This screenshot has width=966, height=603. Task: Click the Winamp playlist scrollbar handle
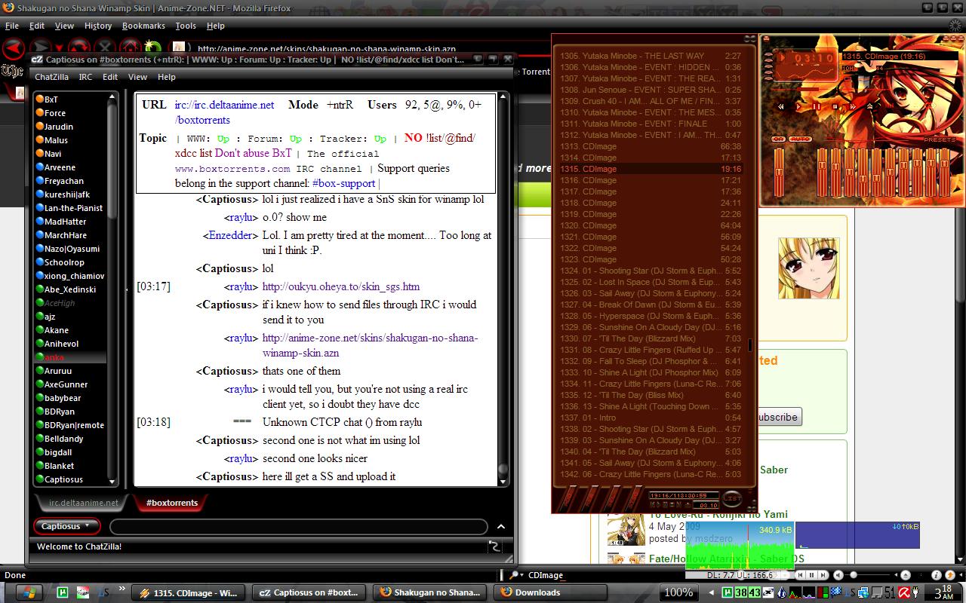click(x=750, y=345)
